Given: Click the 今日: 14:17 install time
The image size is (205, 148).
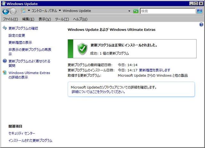Looking at the screenshot, I should (x=127, y=70).
